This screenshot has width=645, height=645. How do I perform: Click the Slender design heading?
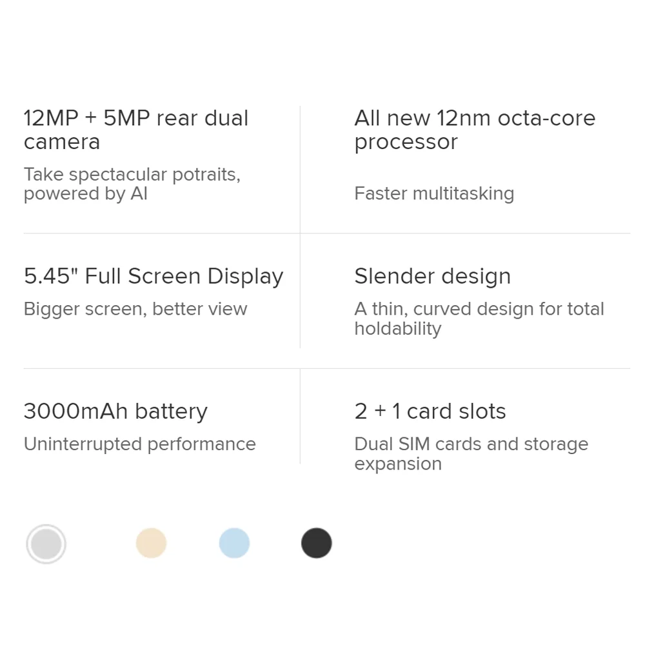(432, 276)
